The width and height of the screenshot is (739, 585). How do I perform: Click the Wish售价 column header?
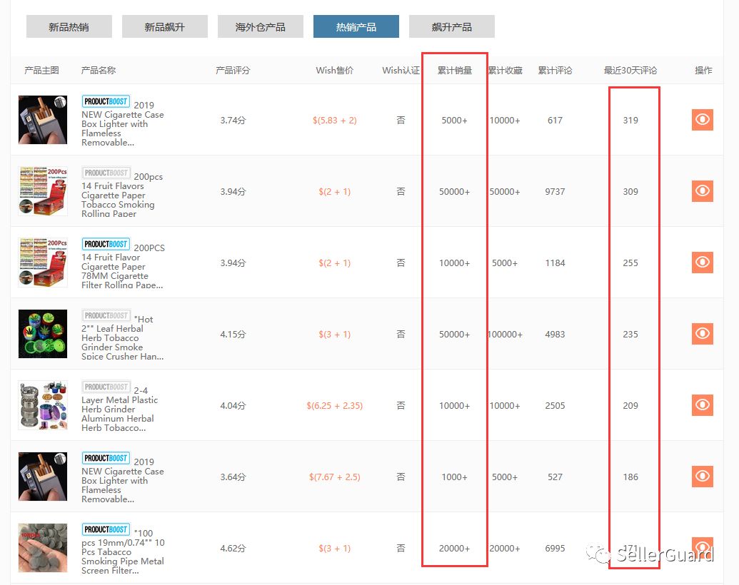pyautogui.click(x=335, y=70)
